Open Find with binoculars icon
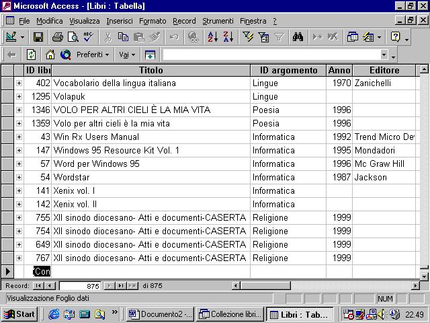 pos(298,37)
